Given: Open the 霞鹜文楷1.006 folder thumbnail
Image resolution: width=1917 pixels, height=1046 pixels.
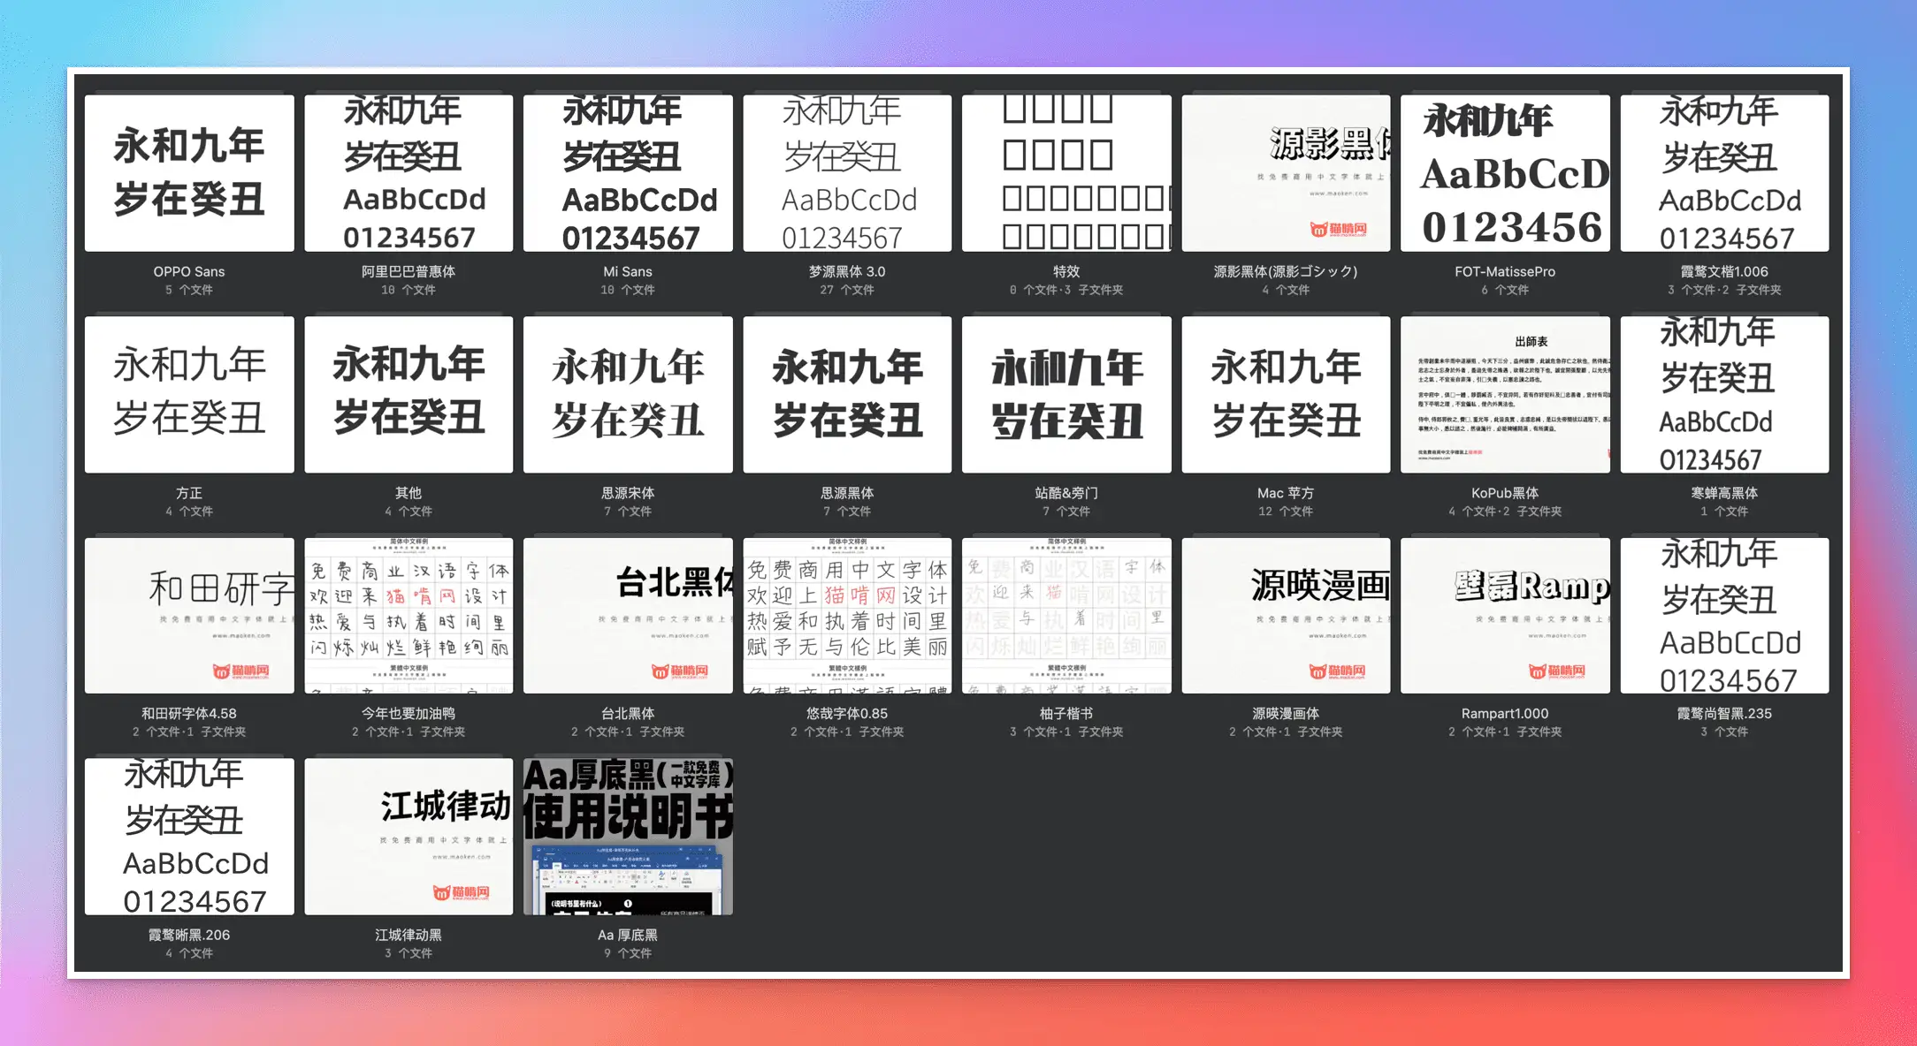Looking at the screenshot, I should pyautogui.click(x=1724, y=173).
